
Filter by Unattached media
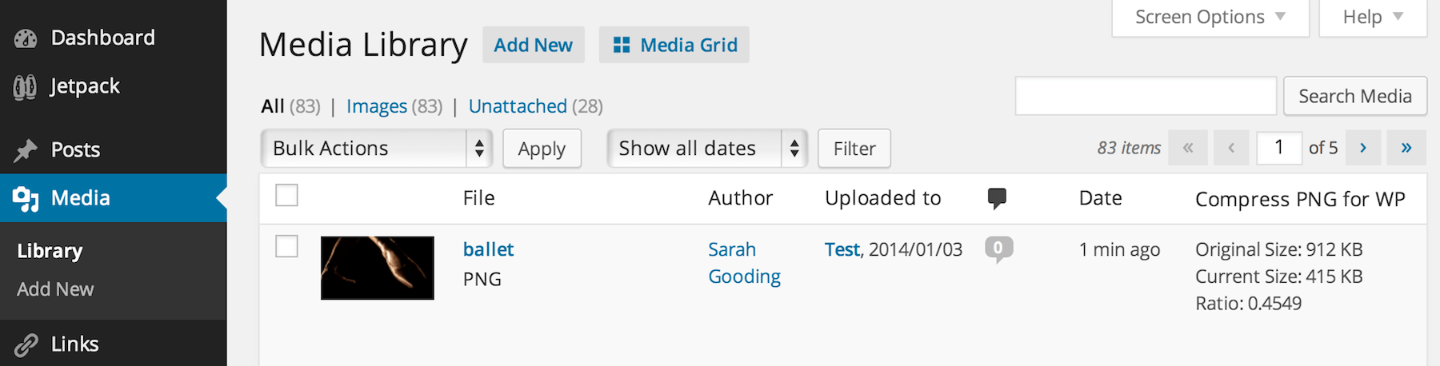(518, 106)
